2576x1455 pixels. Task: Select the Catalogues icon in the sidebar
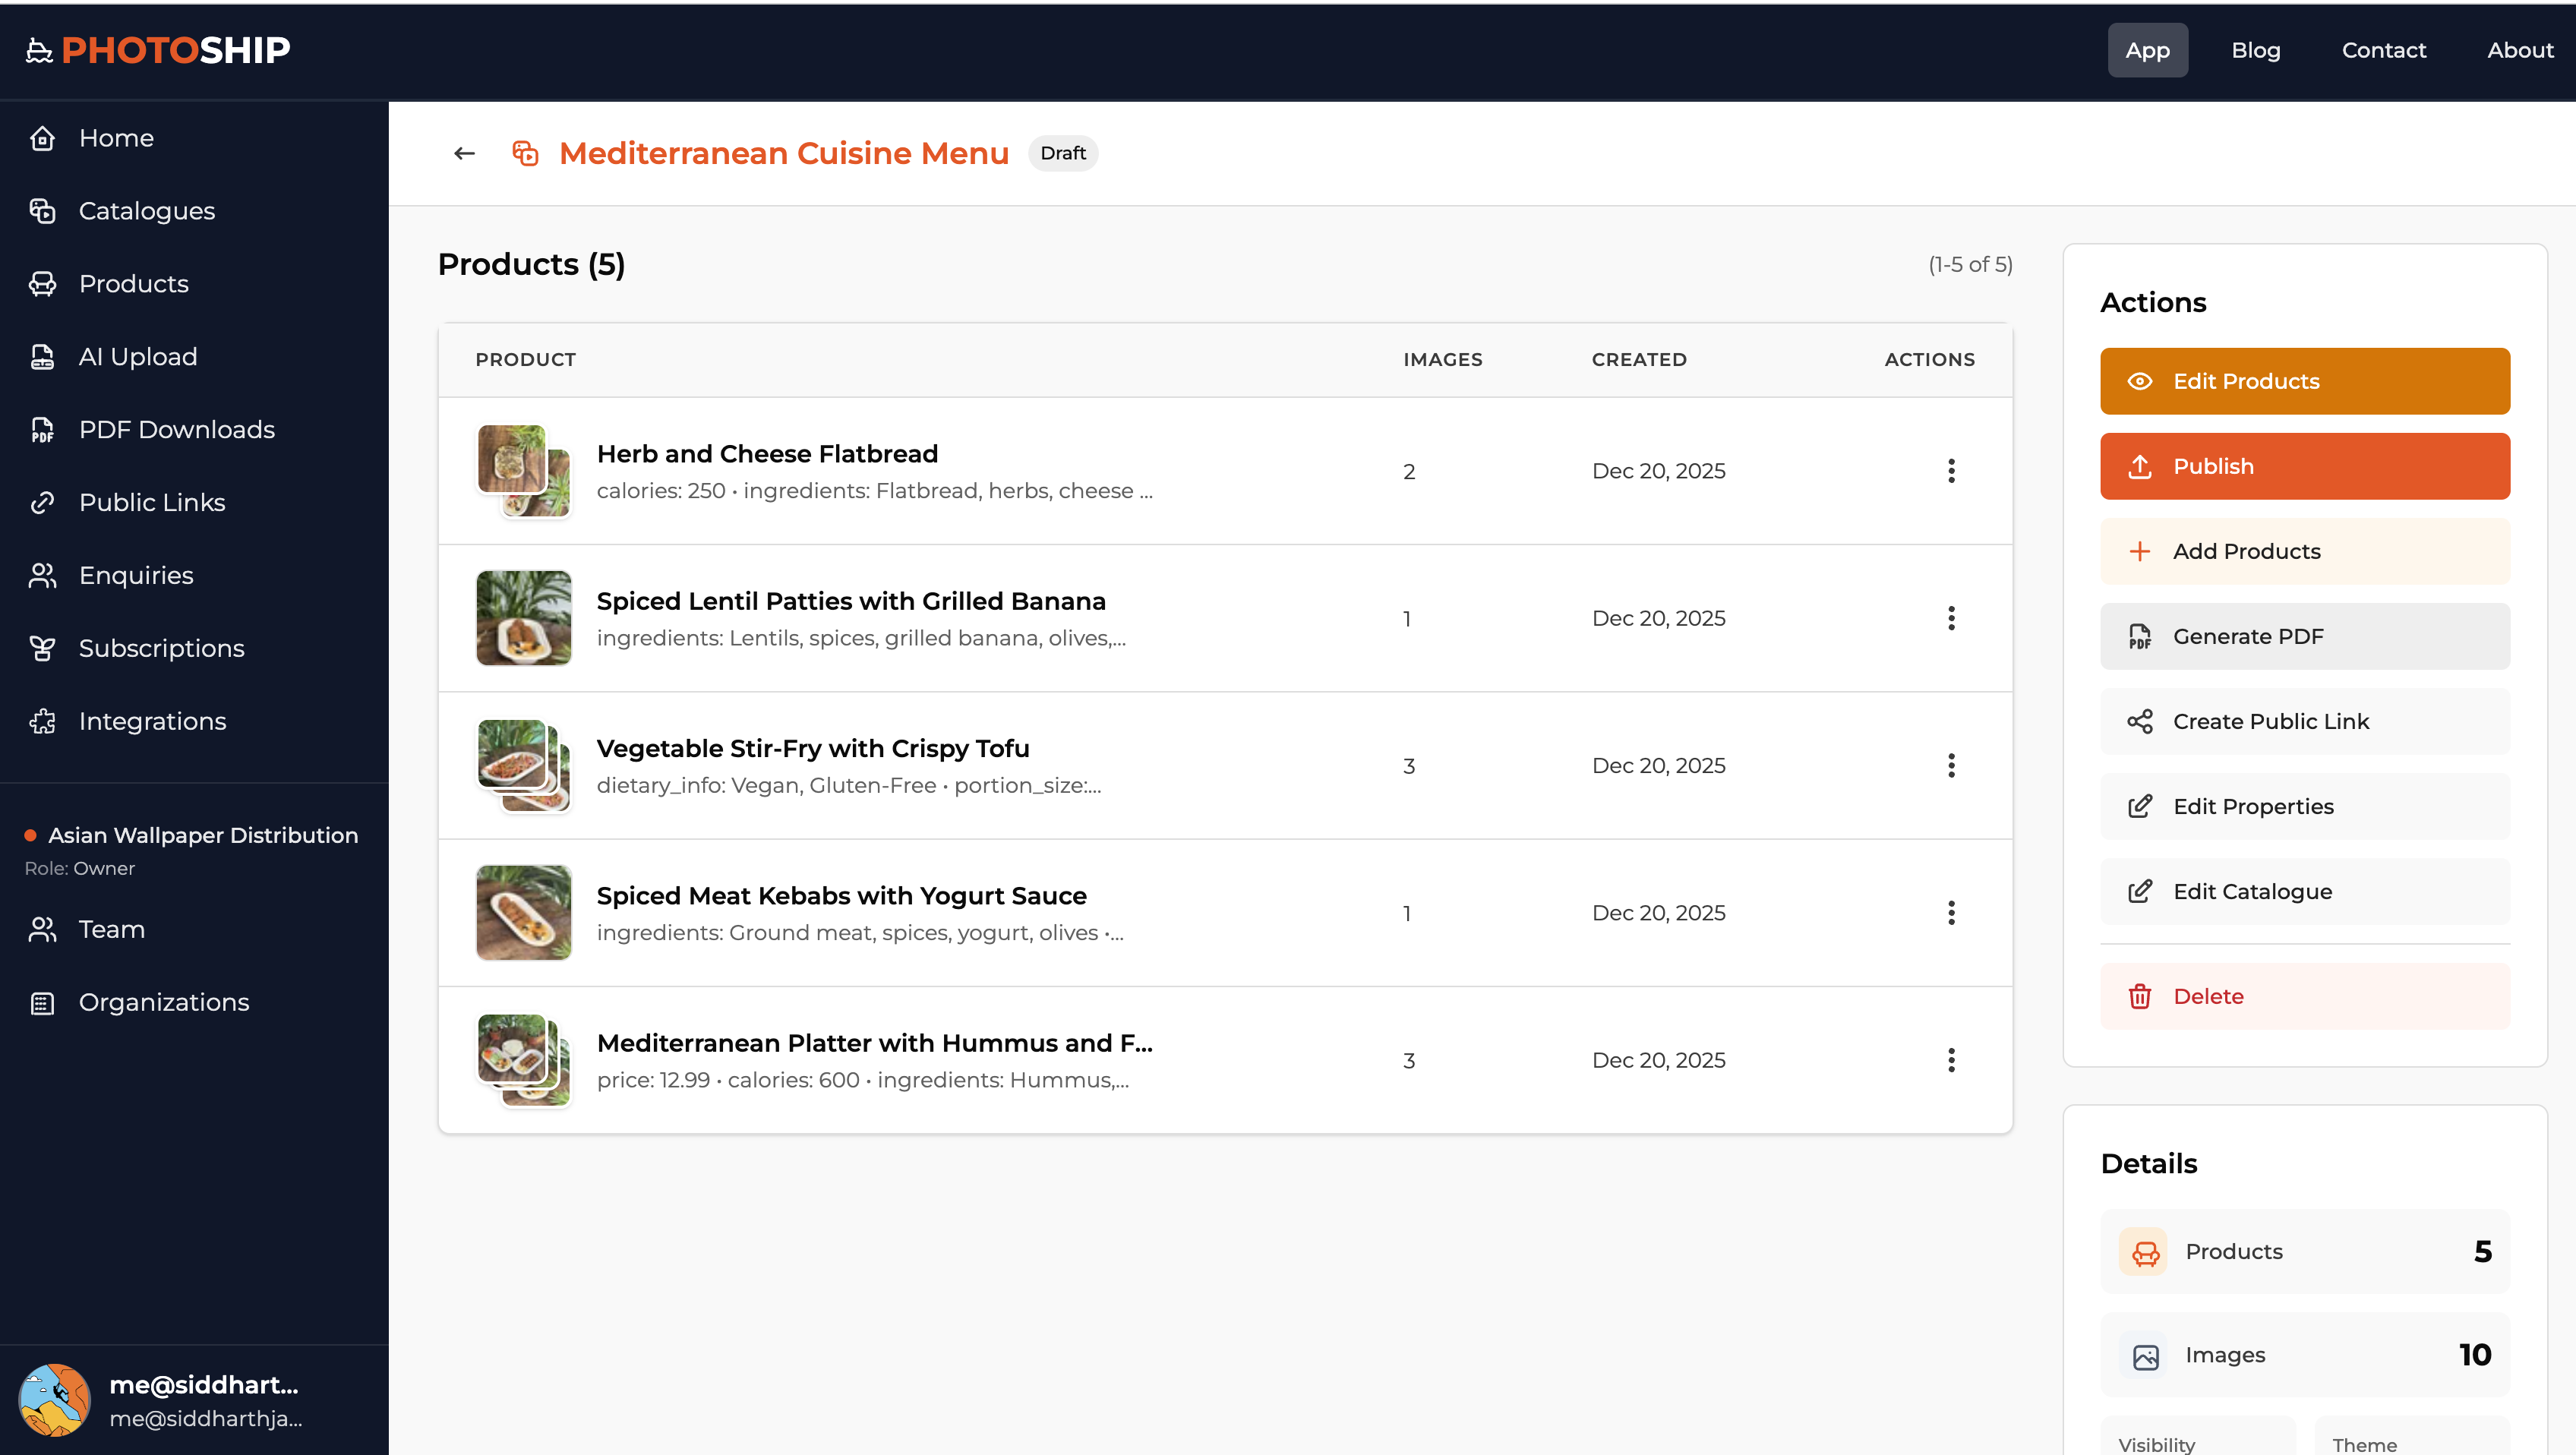click(42, 211)
